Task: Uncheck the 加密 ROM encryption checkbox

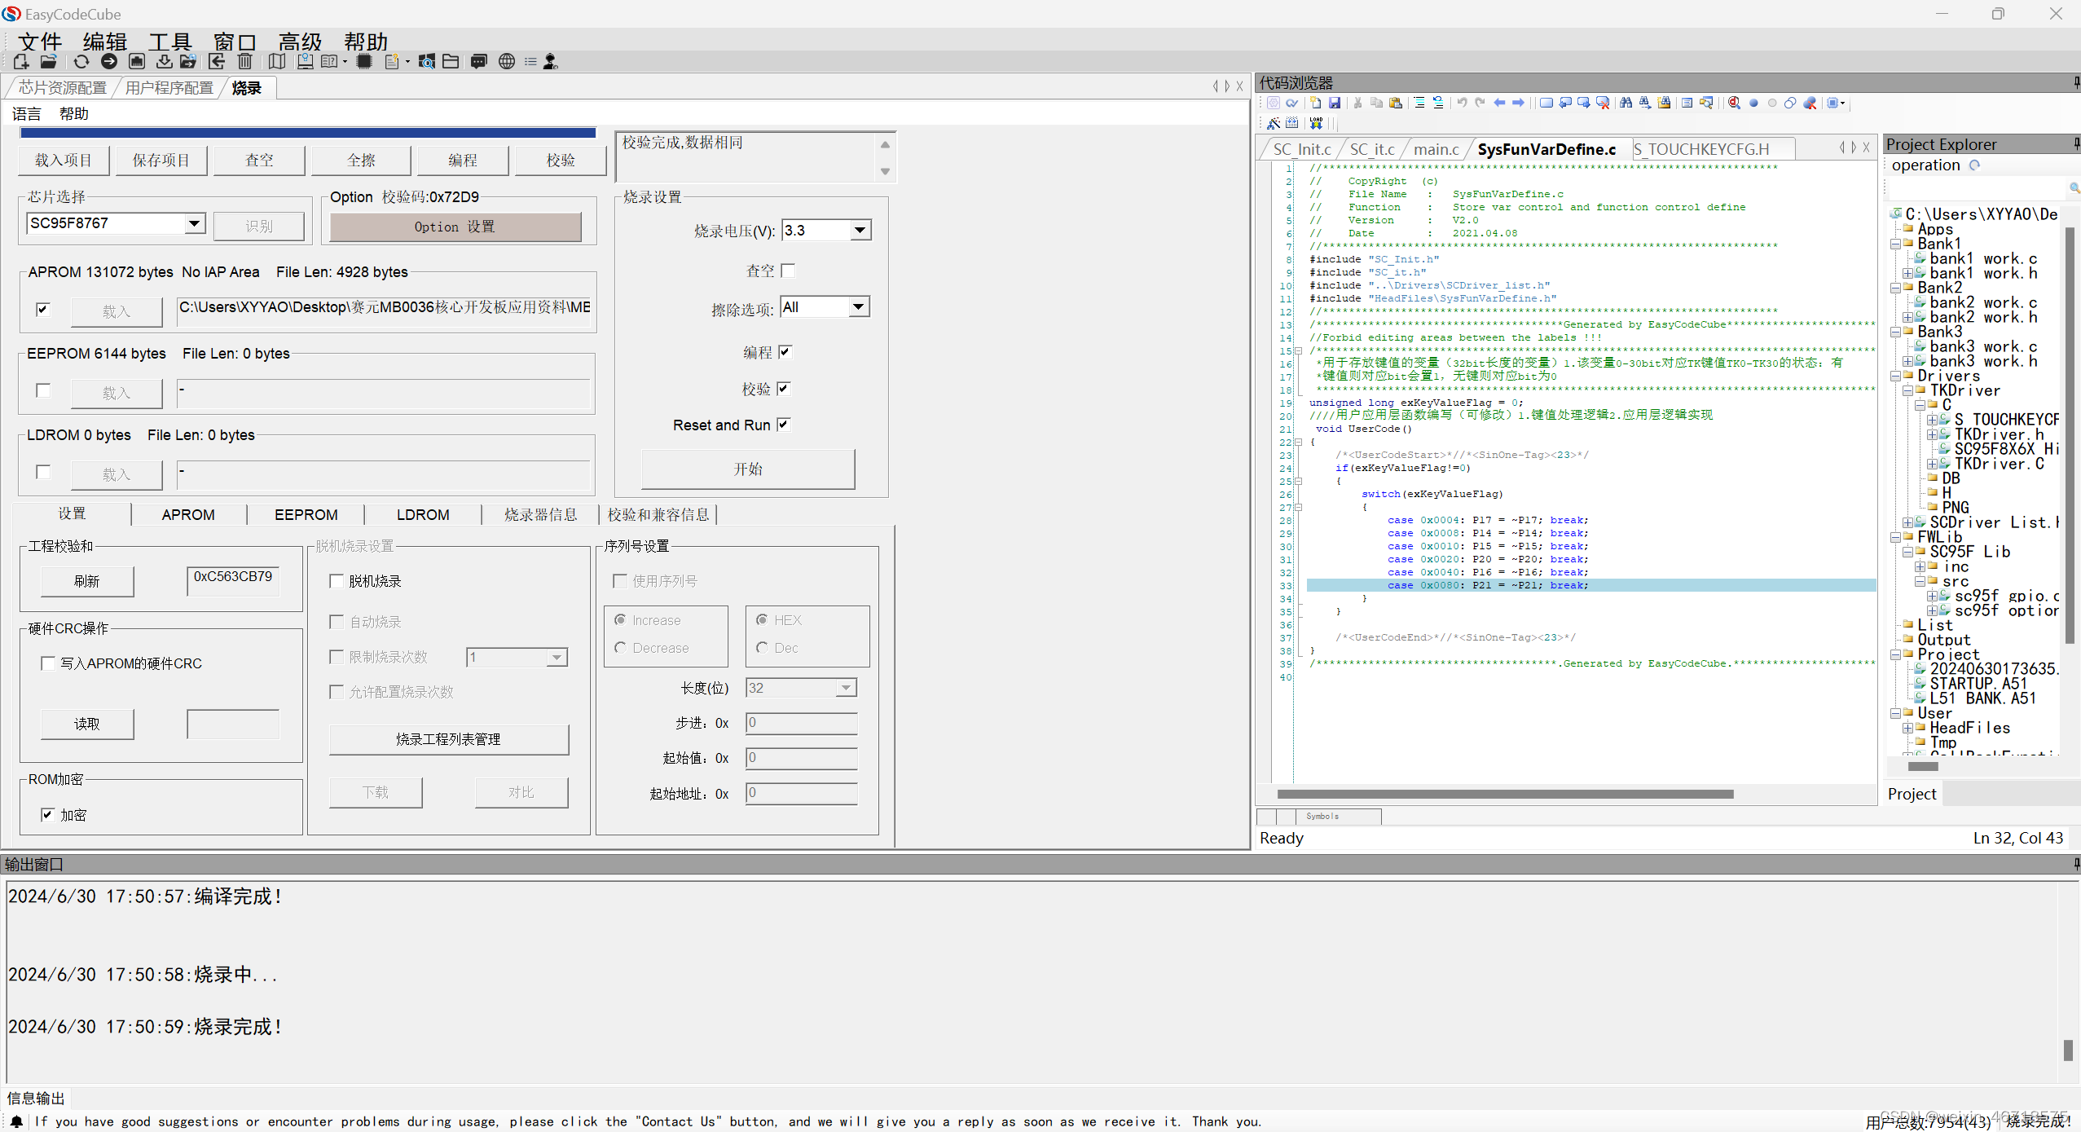Action: (x=48, y=814)
